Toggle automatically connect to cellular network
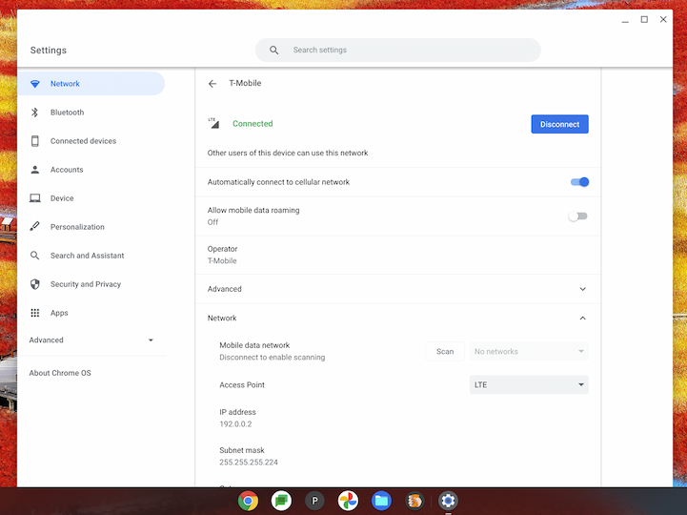687x515 pixels. pyautogui.click(x=579, y=182)
